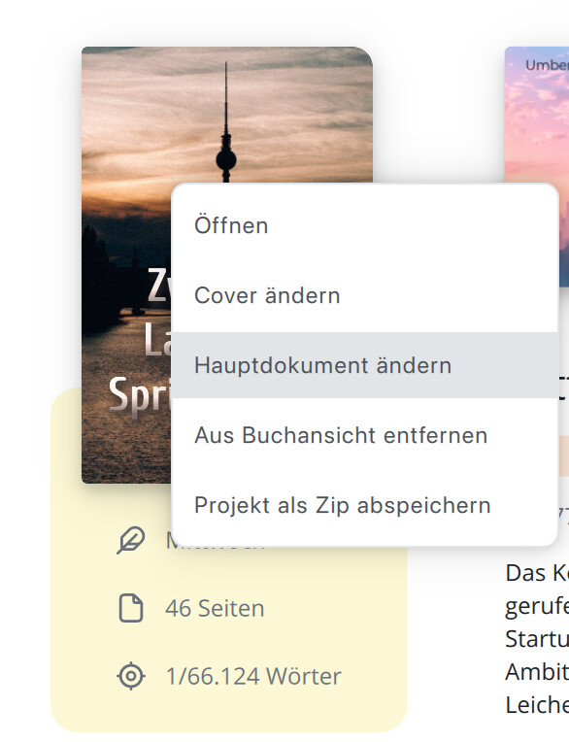Open the pink sky book cover

[537, 166]
